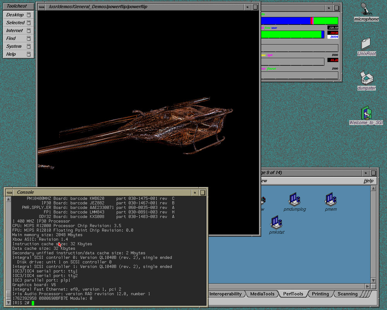This screenshot has width=387, height=310.
Task: Click the Console scrollbar up arrow
Action: (9, 199)
